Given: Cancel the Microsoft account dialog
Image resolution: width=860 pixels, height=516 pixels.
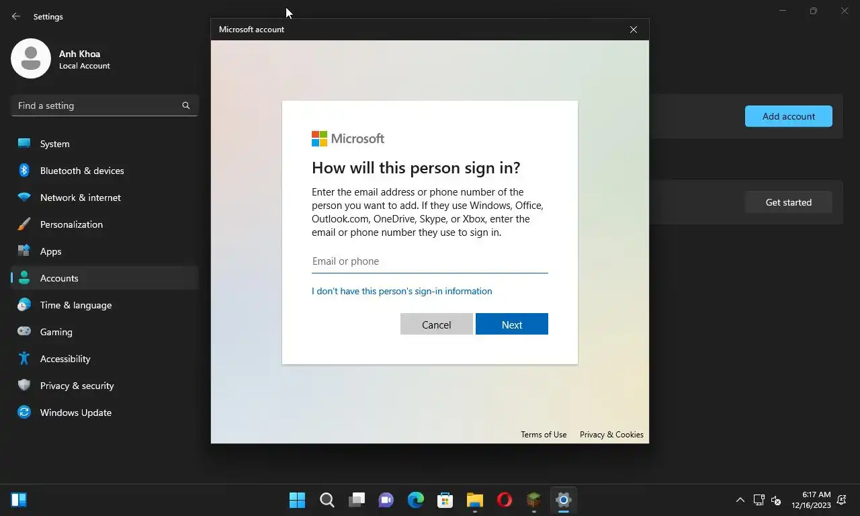Looking at the screenshot, I should [437, 324].
